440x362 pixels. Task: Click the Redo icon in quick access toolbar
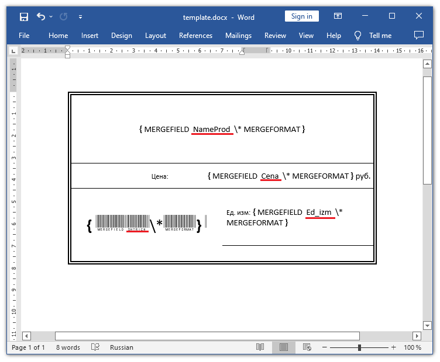point(63,16)
